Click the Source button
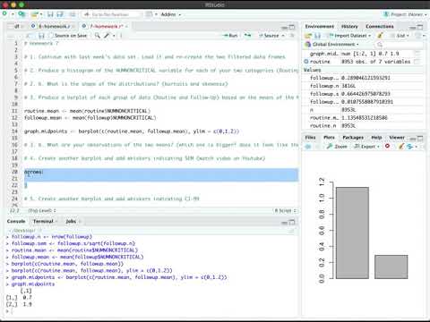The height and width of the screenshot is (322, 430). click(269, 36)
